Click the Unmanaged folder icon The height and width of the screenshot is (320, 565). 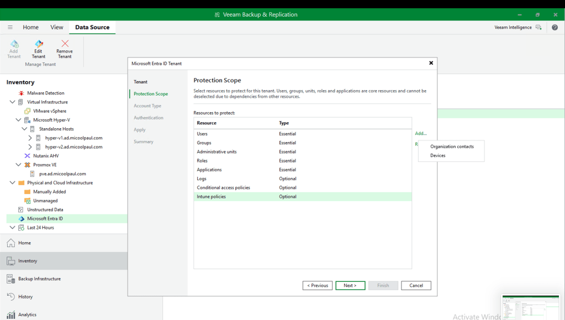click(x=27, y=201)
